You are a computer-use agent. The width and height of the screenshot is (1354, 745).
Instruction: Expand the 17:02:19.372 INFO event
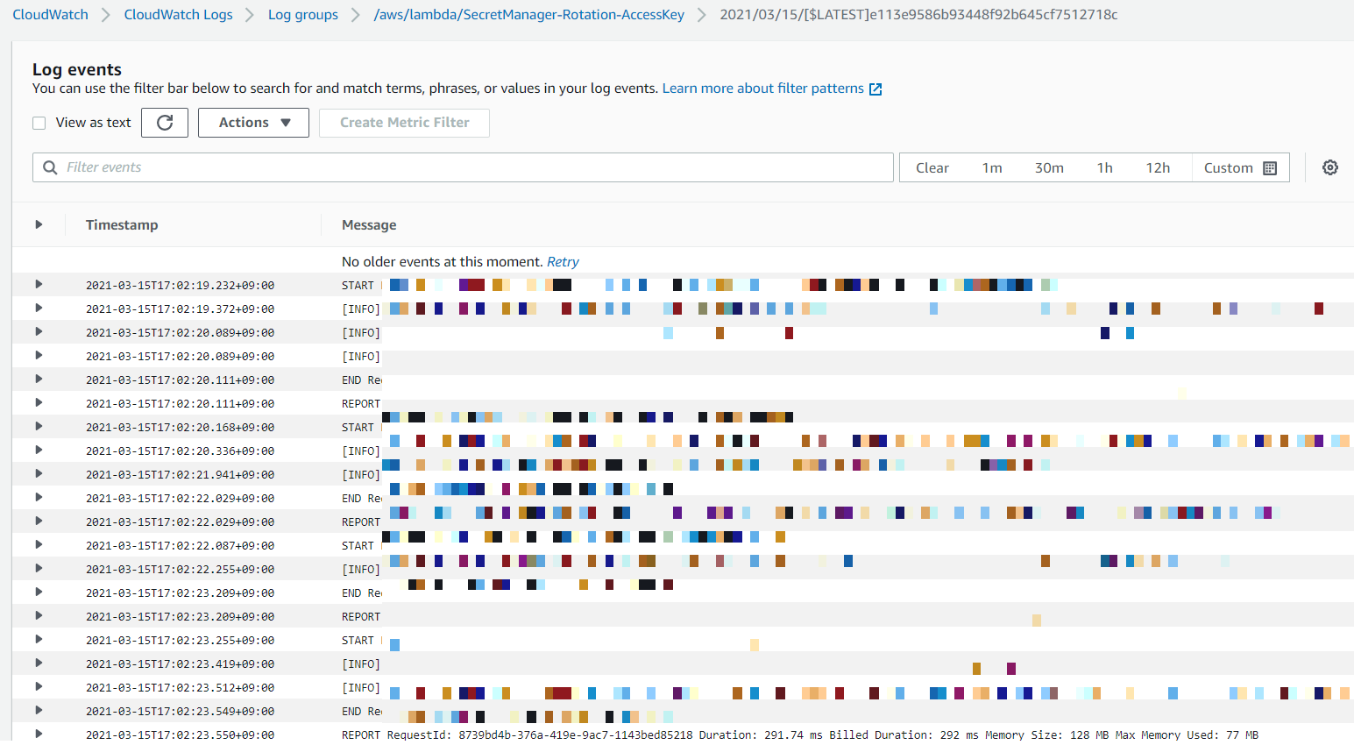[39, 308]
